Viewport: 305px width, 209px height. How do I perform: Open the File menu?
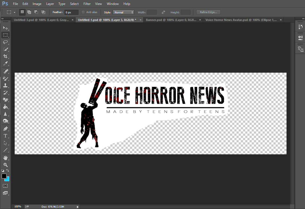pos(15,4)
